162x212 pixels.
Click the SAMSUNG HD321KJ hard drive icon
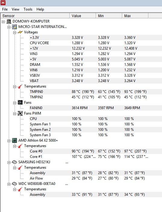pyautogui.click(x=14, y=162)
